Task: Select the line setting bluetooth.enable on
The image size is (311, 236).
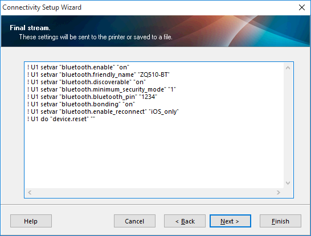Action: click(78, 67)
